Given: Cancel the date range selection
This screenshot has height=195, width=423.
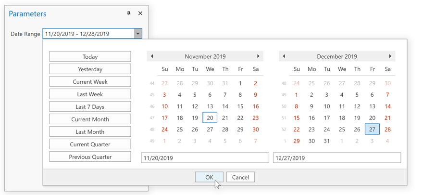Looking at the screenshot, I should click(x=240, y=177).
